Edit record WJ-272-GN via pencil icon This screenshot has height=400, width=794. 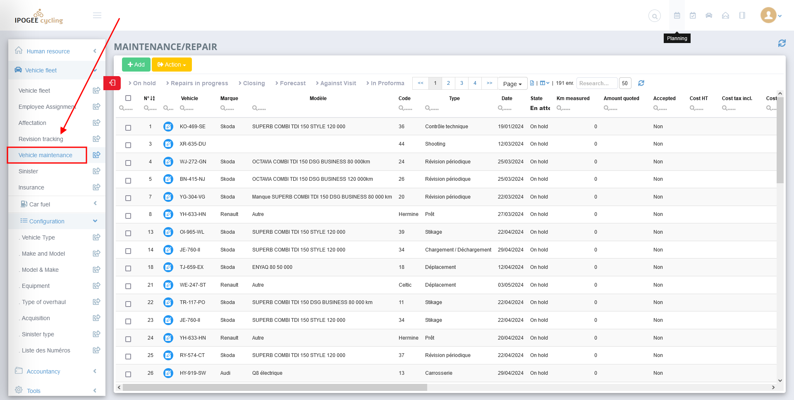(168, 162)
